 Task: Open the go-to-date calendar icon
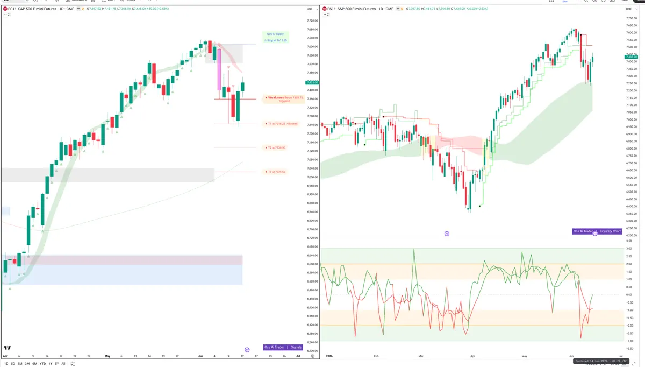[x=72, y=364]
